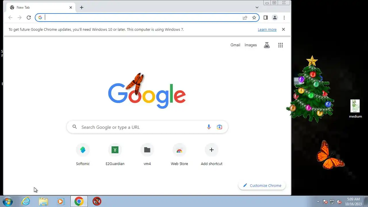Bookmark this tab with the star icon
The image size is (368, 207).
click(254, 18)
